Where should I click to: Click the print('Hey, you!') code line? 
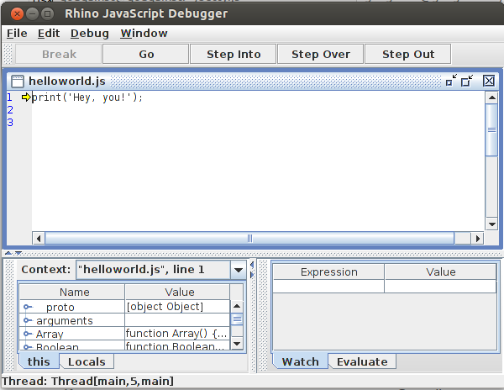click(87, 97)
